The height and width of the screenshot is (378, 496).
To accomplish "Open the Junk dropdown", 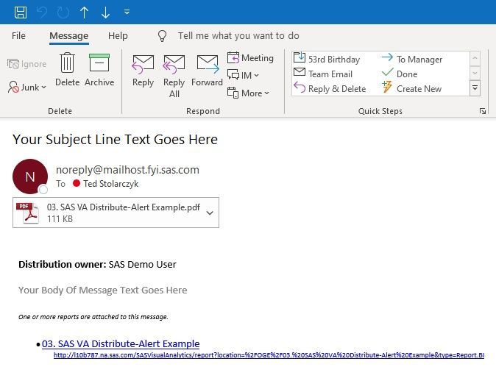I will pos(28,87).
